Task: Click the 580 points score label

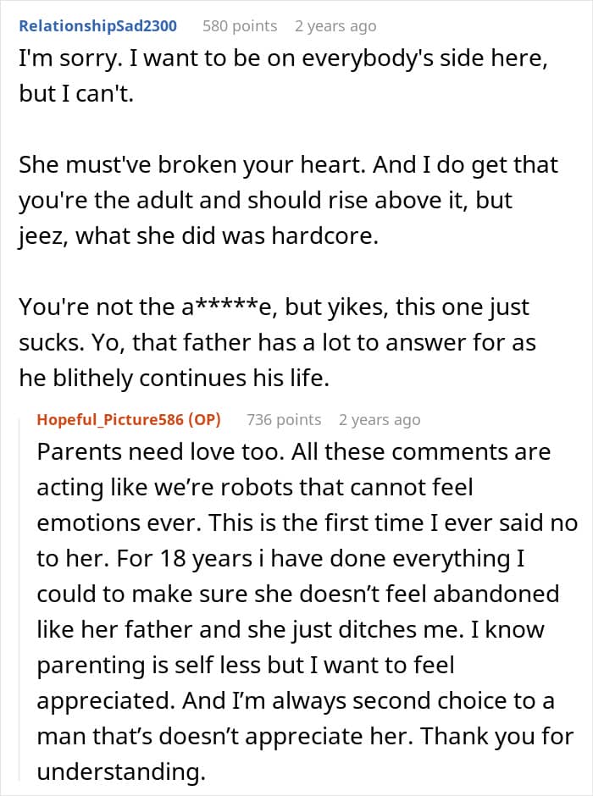Action: tap(240, 26)
